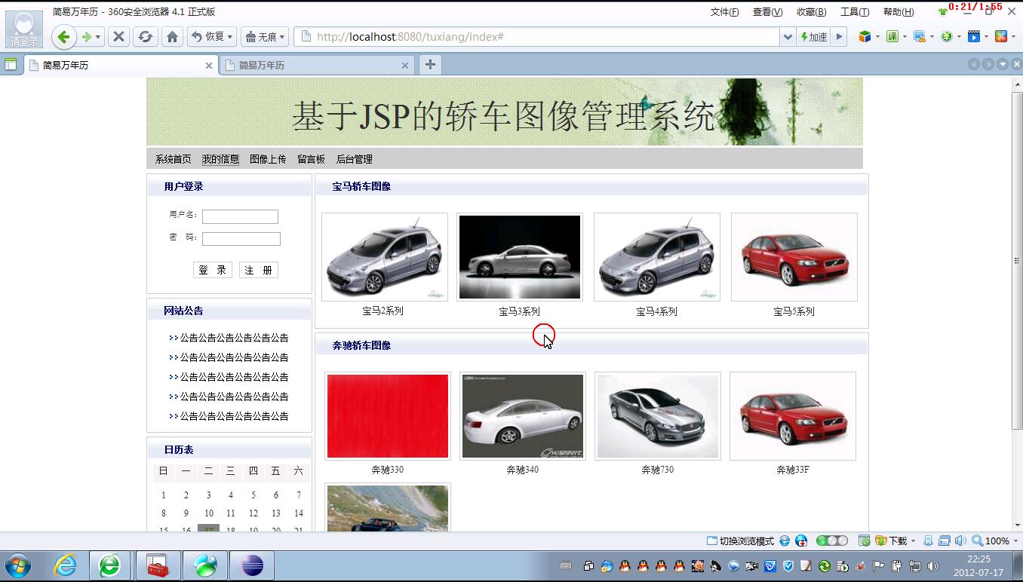Open the screenshot tool extension icon
1023x582 pixels.
point(920,36)
